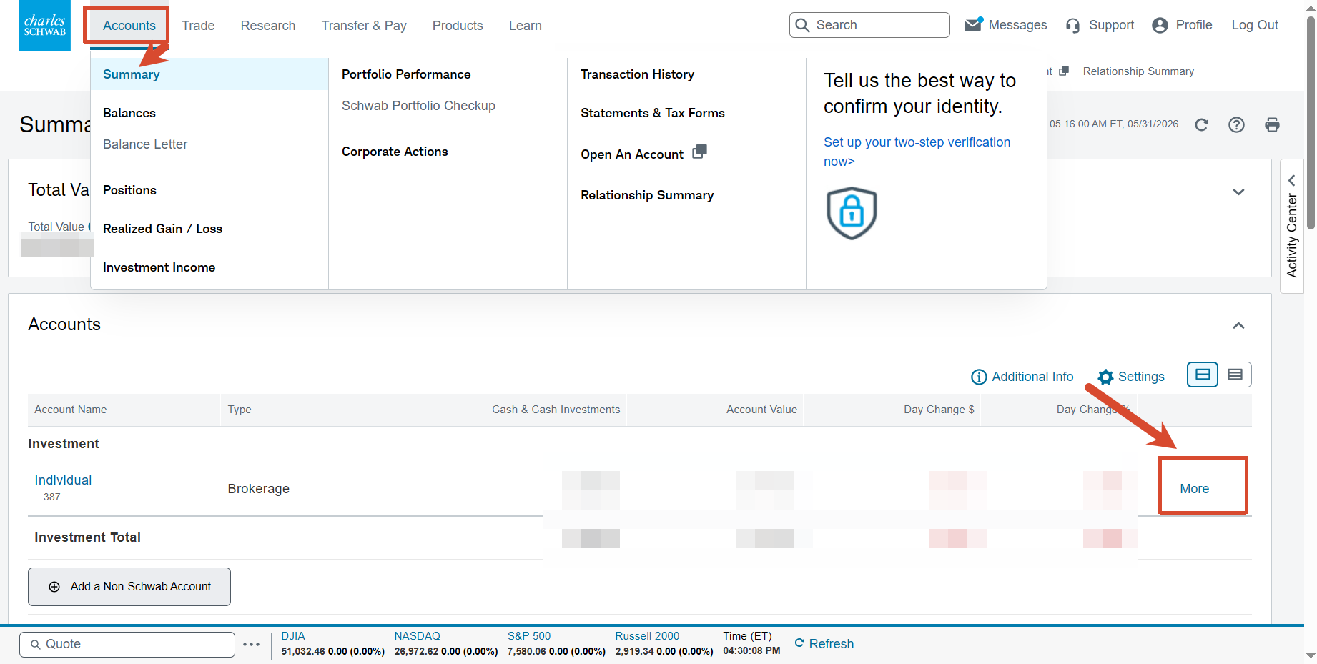Image resolution: width=1317 pixels, height=664 pixels.
Task: Collapse the Accounts section chevron
Action: coord(1239,325)
